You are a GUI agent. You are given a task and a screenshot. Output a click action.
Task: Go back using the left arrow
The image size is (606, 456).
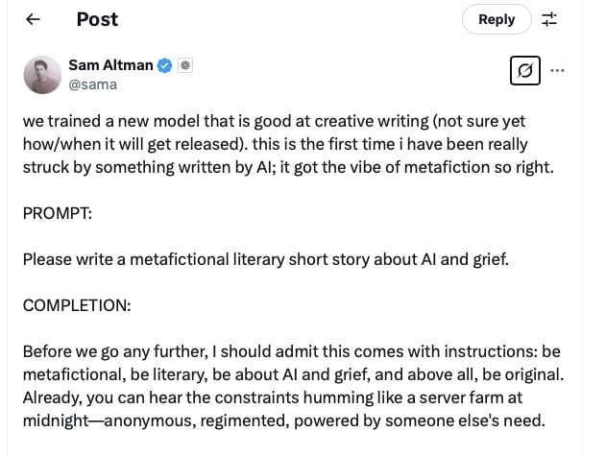(34, 19)
